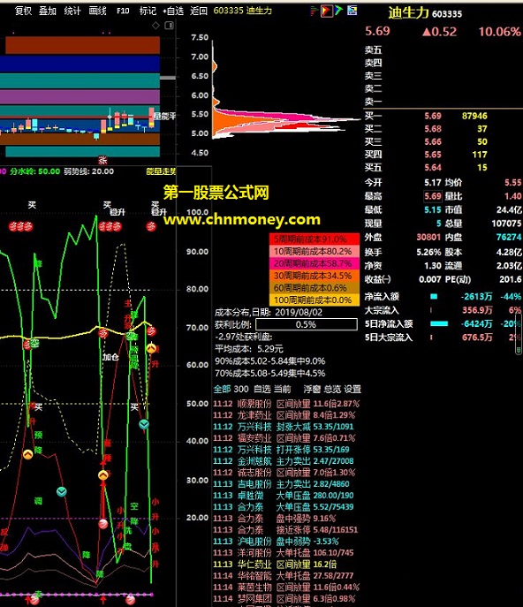Click the 迪生力 603335 title in quote panel
This screenshot has width=523, height=607.
[425, 13]
